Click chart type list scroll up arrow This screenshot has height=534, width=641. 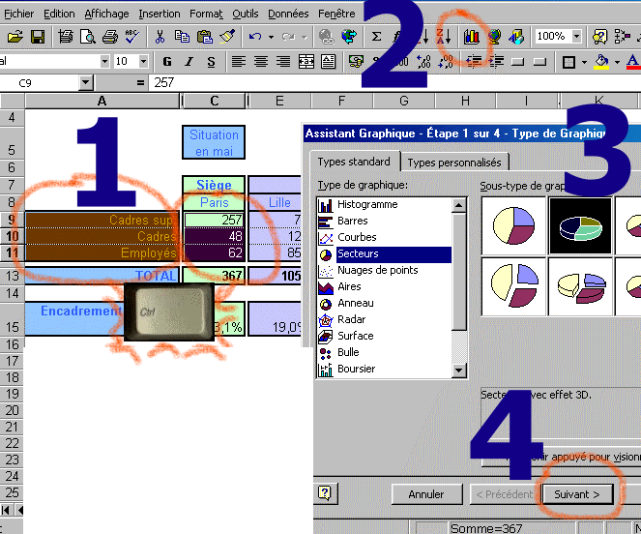(458, 205)
